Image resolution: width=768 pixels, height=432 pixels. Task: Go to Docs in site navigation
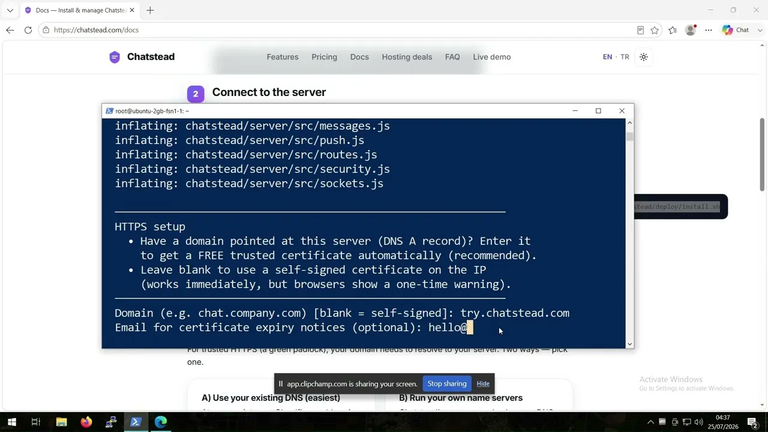[x=359, y=57]
